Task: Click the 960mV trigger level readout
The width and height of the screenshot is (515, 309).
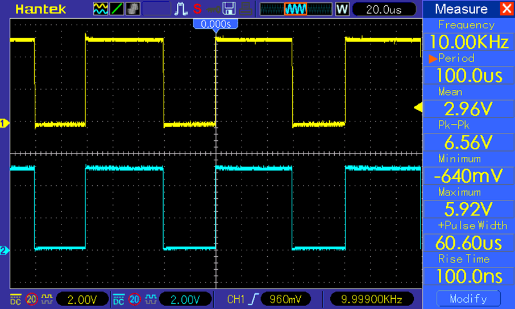Action: pyautogui.click(x=285, y=299)
